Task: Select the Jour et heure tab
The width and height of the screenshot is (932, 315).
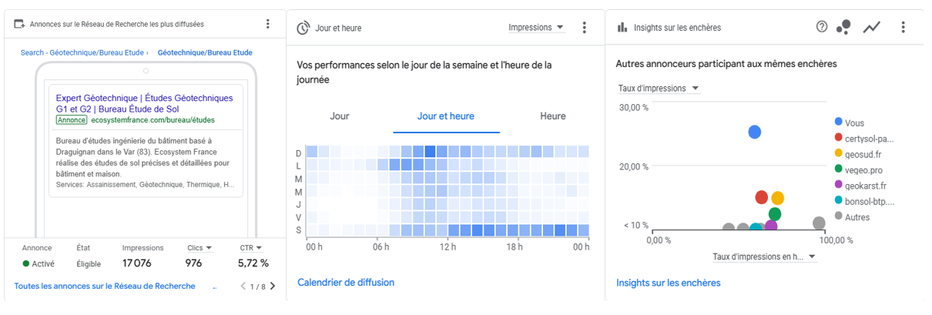Action: 446,116
